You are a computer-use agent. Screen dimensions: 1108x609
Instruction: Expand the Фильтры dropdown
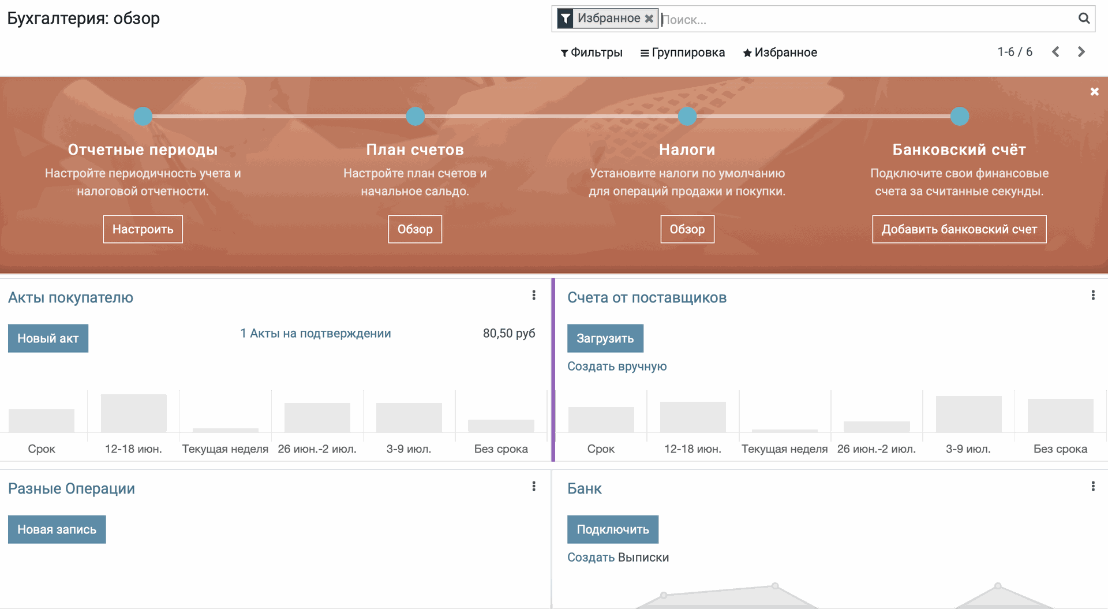click(x=592, y=53)
